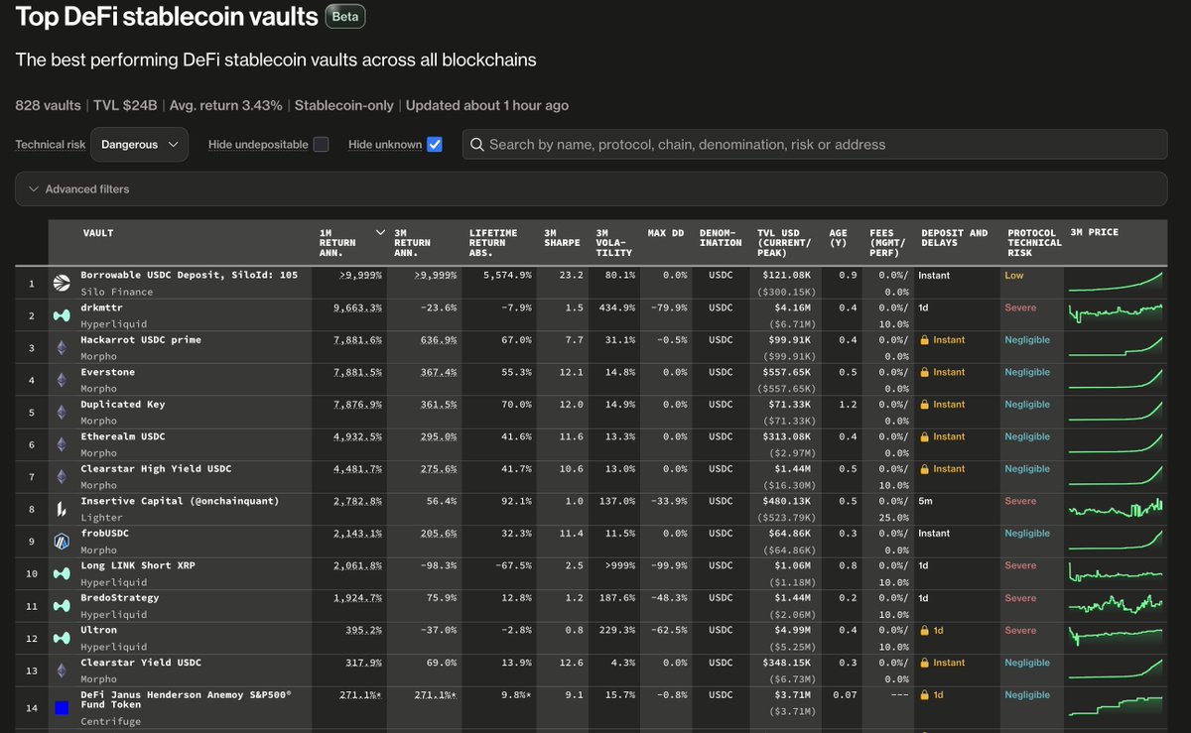
Task: Open the Technical risk Dangerous dropdown
Action: 139,144
